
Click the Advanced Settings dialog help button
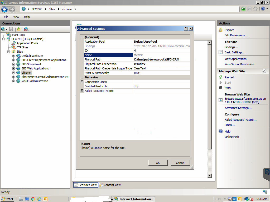pyautogui.click(x=186, y=28)
